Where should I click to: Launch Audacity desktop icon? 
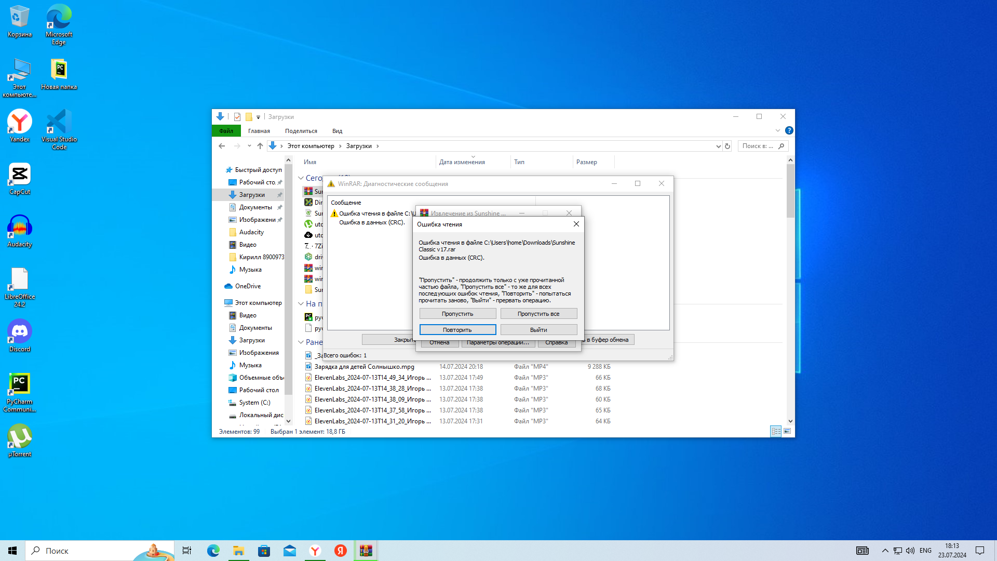[x=20, y=231]
